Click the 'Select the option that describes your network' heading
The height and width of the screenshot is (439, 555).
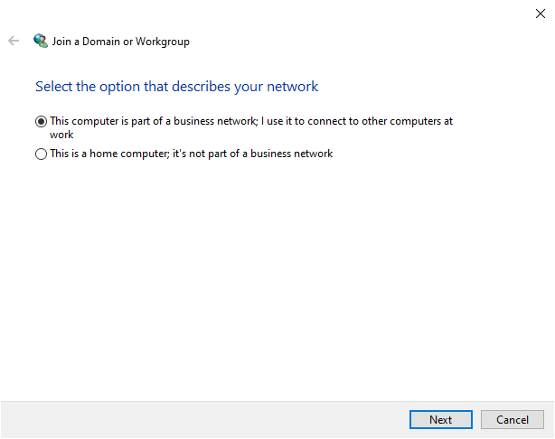(176, 87)
